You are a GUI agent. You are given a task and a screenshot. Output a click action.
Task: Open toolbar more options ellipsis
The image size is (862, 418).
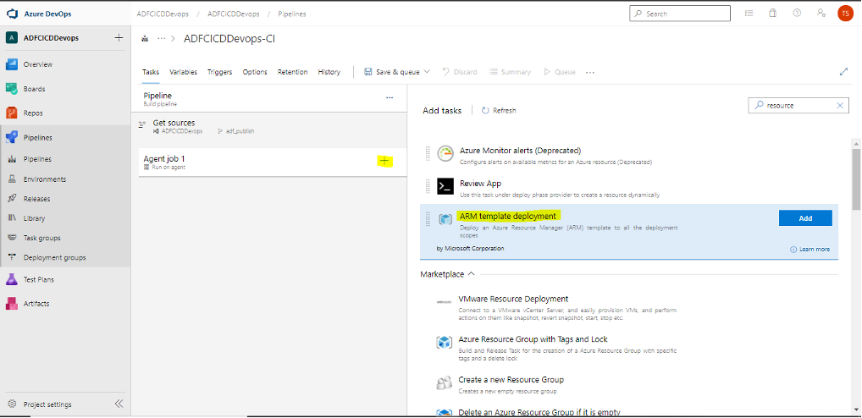(x=590, y=72)
